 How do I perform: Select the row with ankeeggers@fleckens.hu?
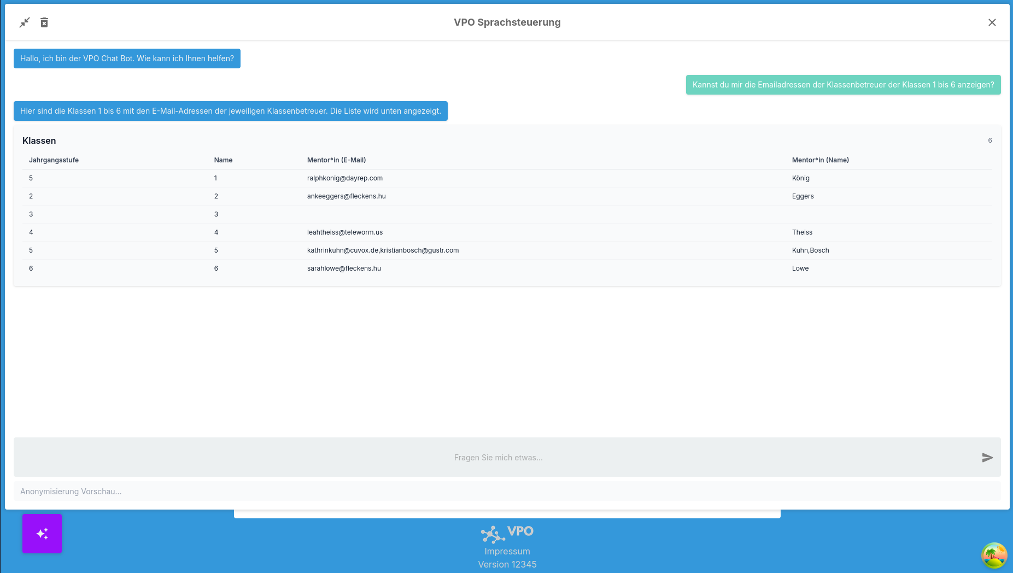click(x=346, y=196)
